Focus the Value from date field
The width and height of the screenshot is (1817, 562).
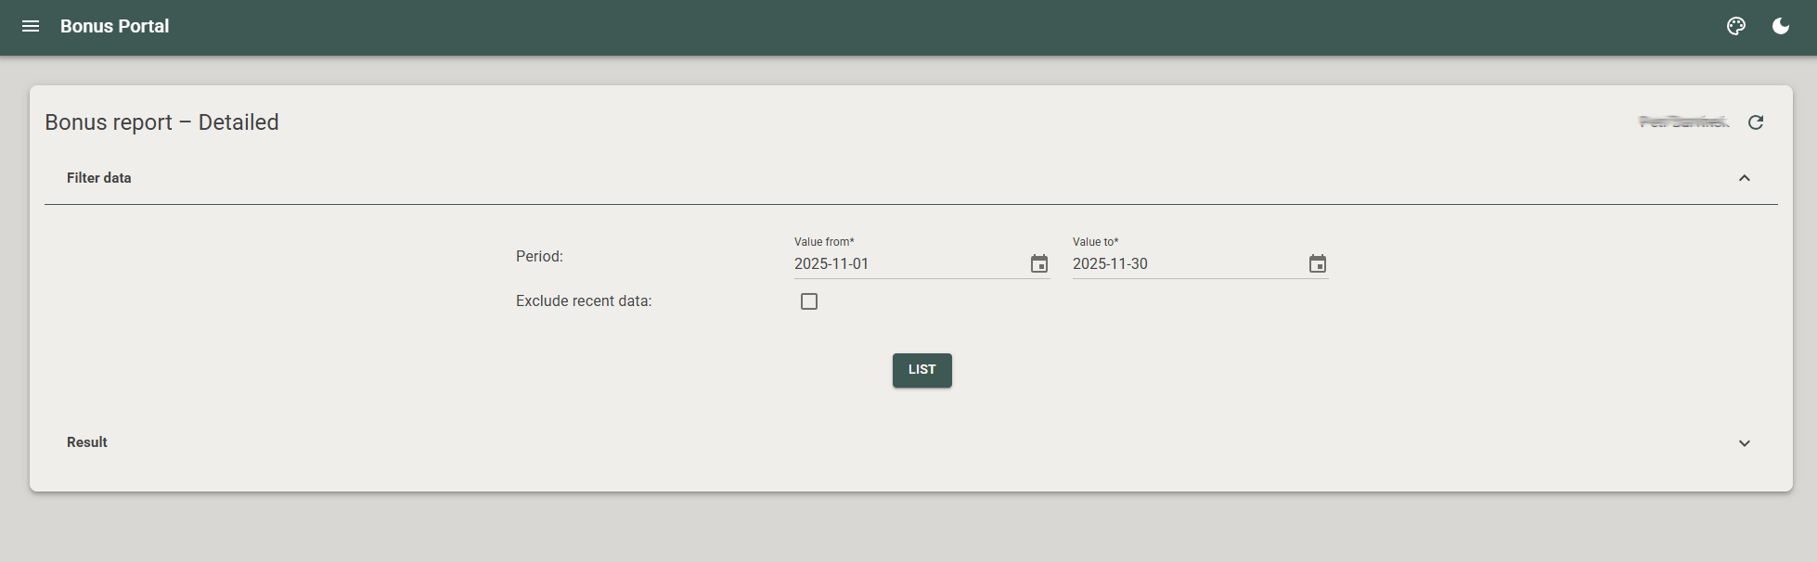905,264
